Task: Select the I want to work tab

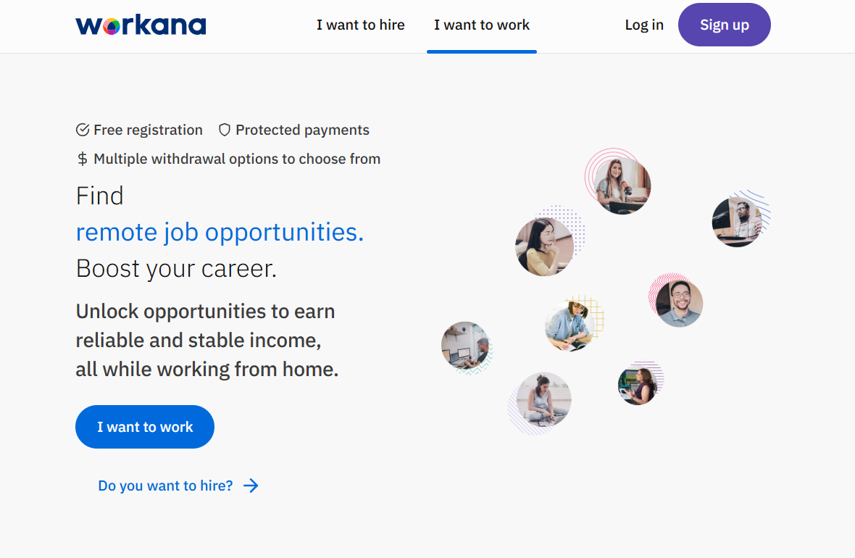Action: 482,25
